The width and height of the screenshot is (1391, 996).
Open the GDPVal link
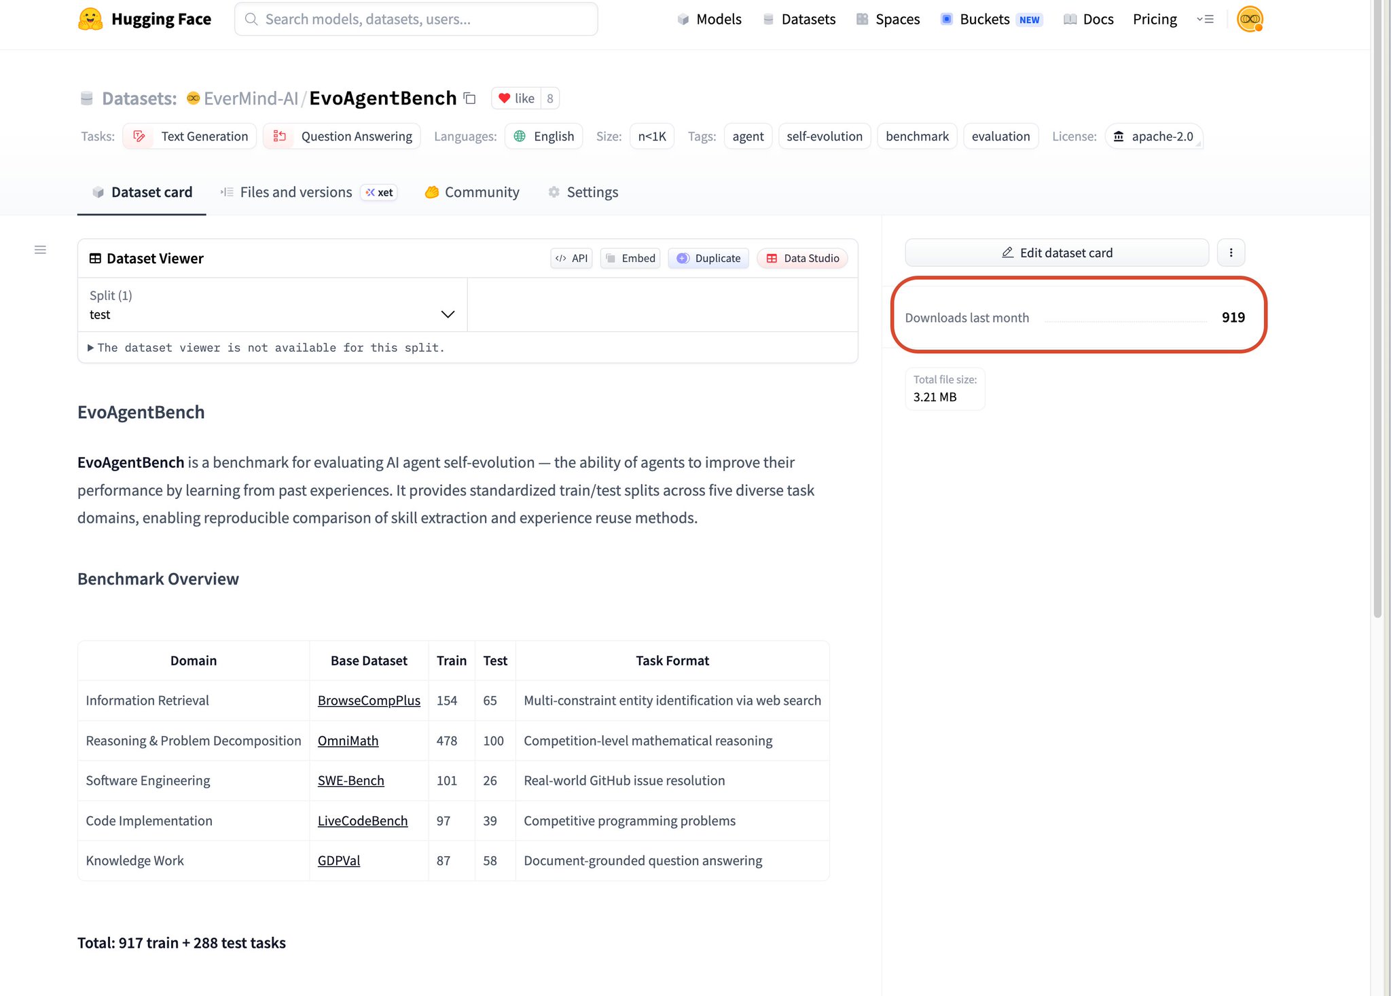tap(339, 861)
